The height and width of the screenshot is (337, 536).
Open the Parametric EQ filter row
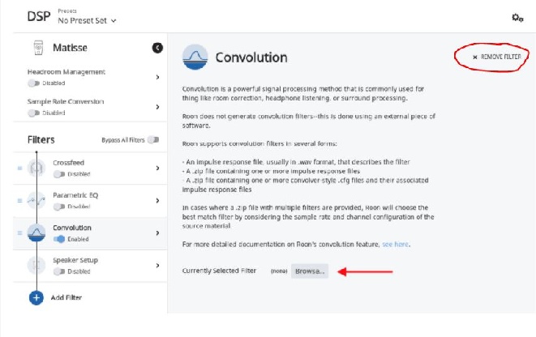pyautogui.click(x=90, y=201)
